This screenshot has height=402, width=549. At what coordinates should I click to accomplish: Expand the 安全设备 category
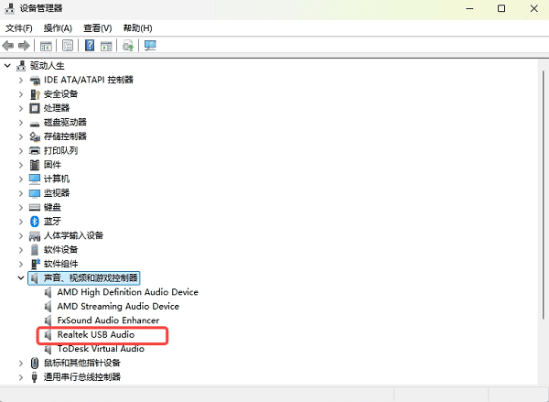click(21, 94)
